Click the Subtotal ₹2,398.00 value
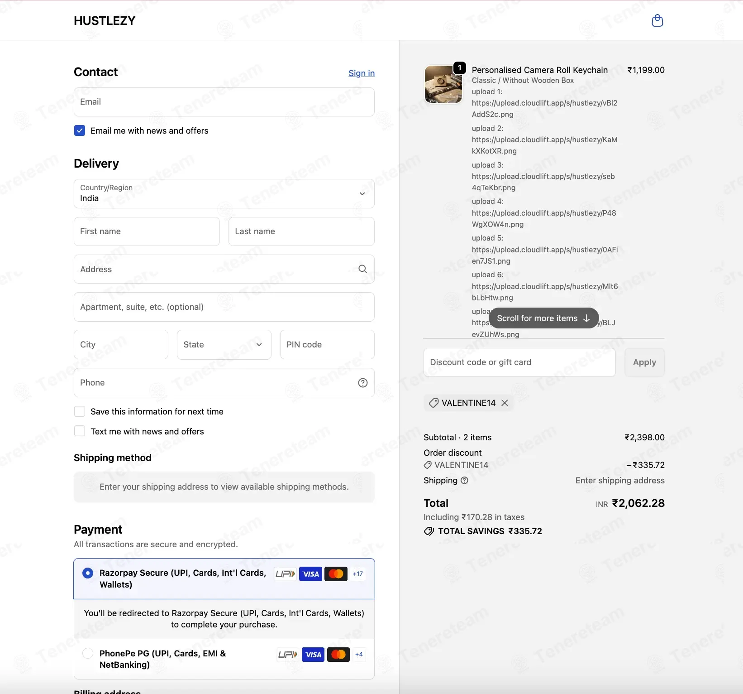743x694 pixels. [644, 438]
